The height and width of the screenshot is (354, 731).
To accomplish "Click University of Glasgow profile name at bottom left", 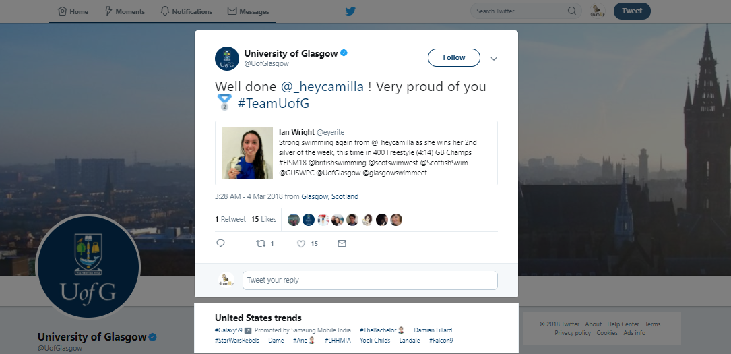I will pyautogui.click(x=92, y=336).
